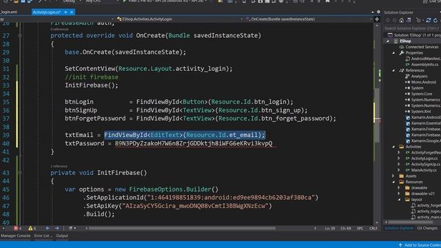Collapse the Activities folder

coord(393,147)
